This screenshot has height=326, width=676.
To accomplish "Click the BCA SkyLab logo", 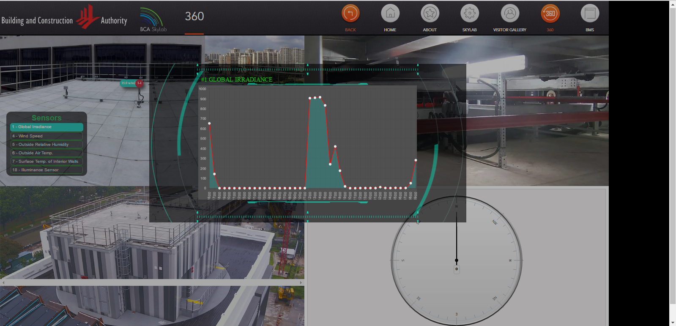I will pos(153,19).
